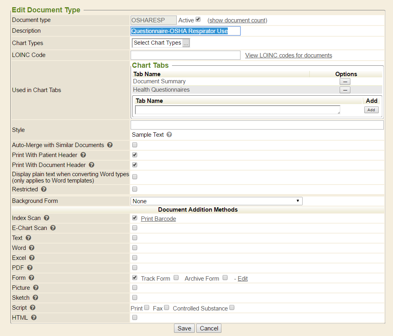Enable the Track Form checkbox
The image size is (393, 336).
coord(176,278)
